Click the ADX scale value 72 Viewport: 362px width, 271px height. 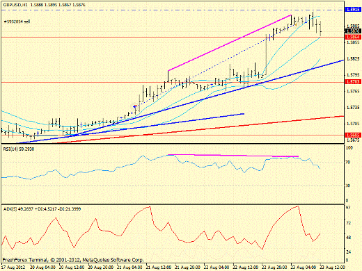pos(348,223)
